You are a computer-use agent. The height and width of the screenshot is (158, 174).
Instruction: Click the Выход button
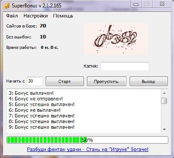tap(149, 81)
